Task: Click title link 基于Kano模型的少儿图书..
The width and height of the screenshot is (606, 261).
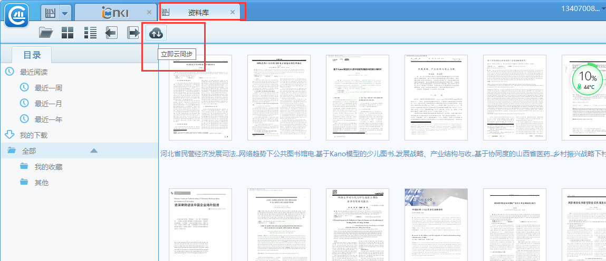Action: tap(355, 154)
